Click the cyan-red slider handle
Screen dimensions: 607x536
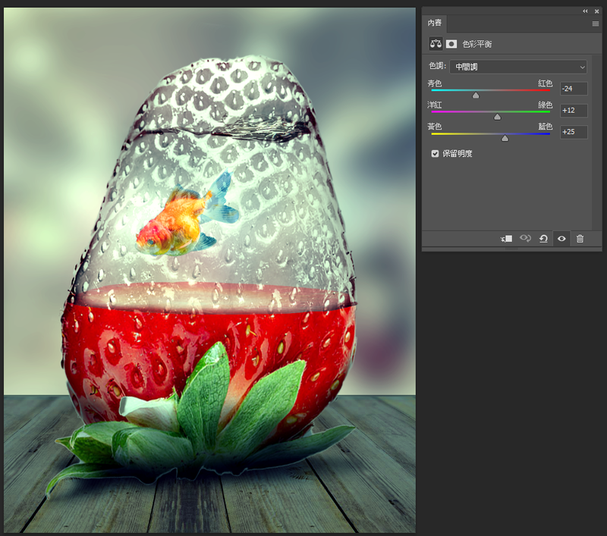coord(476,96)
